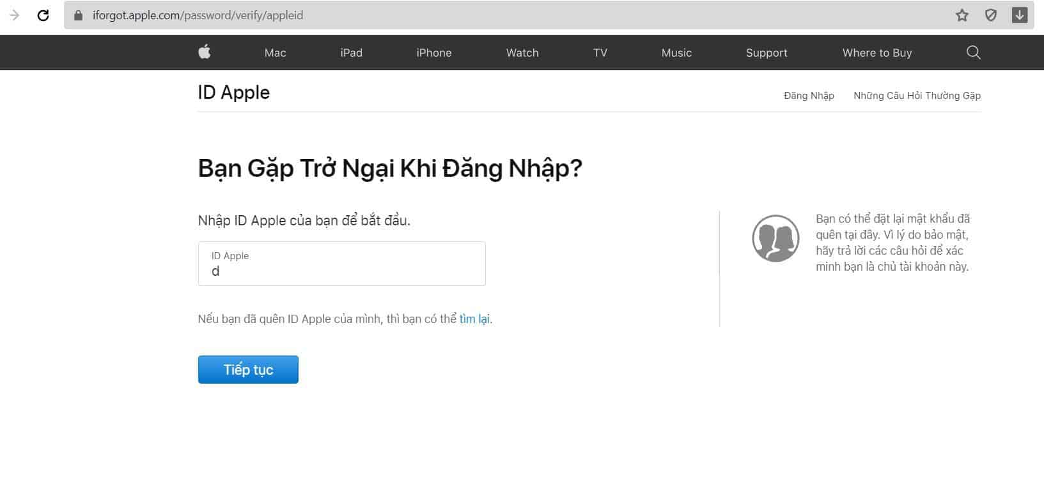Click text Nhập ID Apple của bạn để bắt đầu
Screen dimensions: 1044x496
pyautogui.click(x=304, y=221)
